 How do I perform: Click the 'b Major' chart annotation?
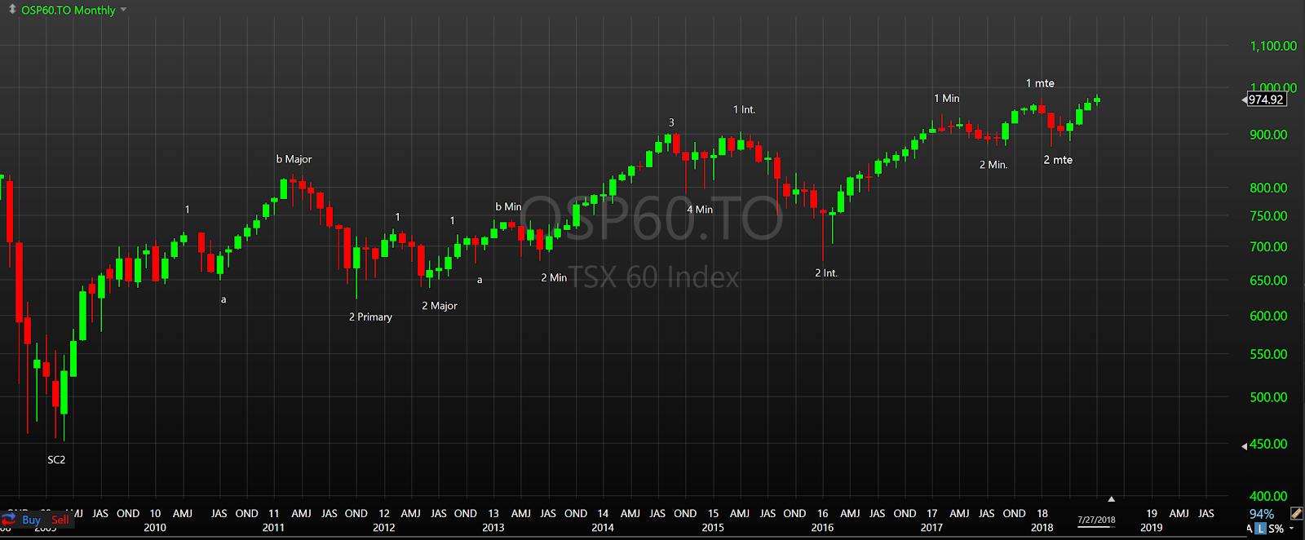(294, 159)
